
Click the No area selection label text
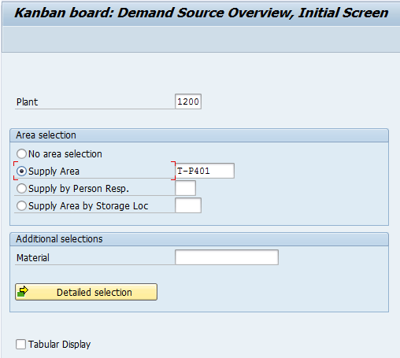[65, 154]
